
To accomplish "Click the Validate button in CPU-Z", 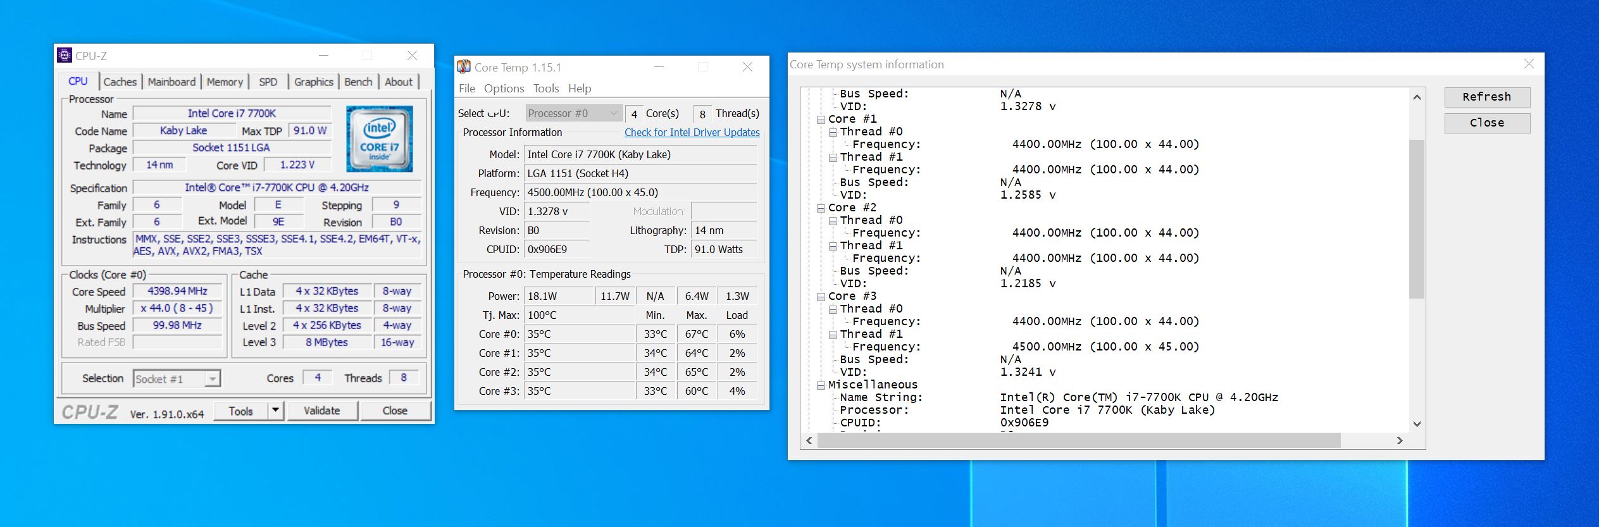I will [x=322, y=411].
